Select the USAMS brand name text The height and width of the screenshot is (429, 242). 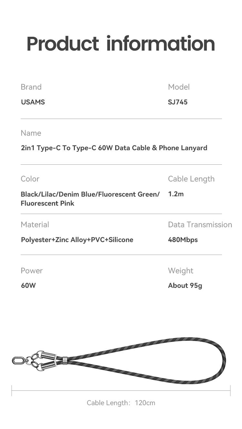[x=33, y=102]
